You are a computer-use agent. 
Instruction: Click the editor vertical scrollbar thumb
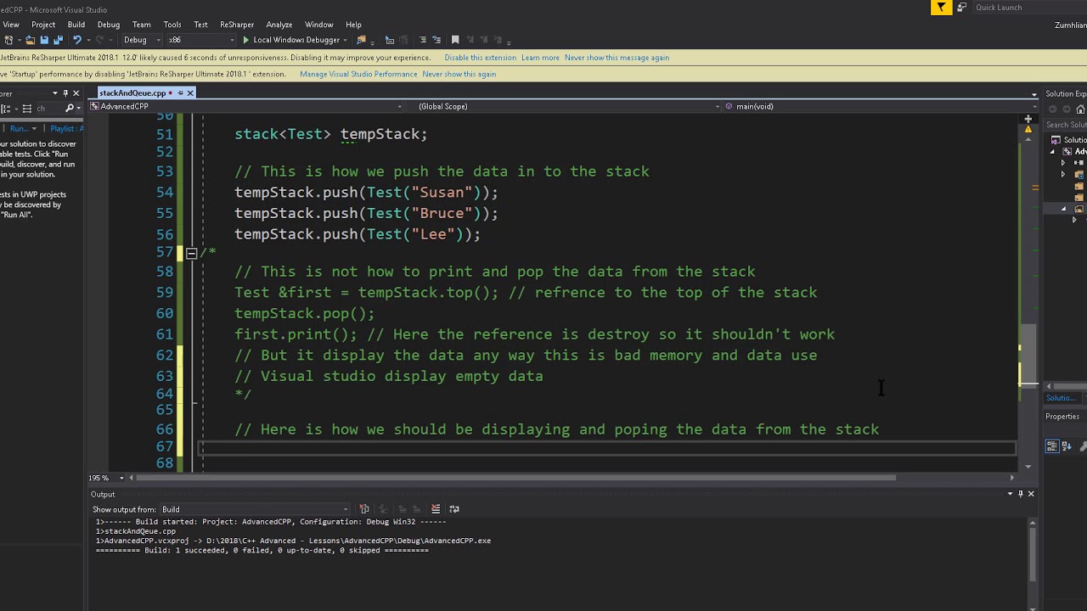(1028, 355)
